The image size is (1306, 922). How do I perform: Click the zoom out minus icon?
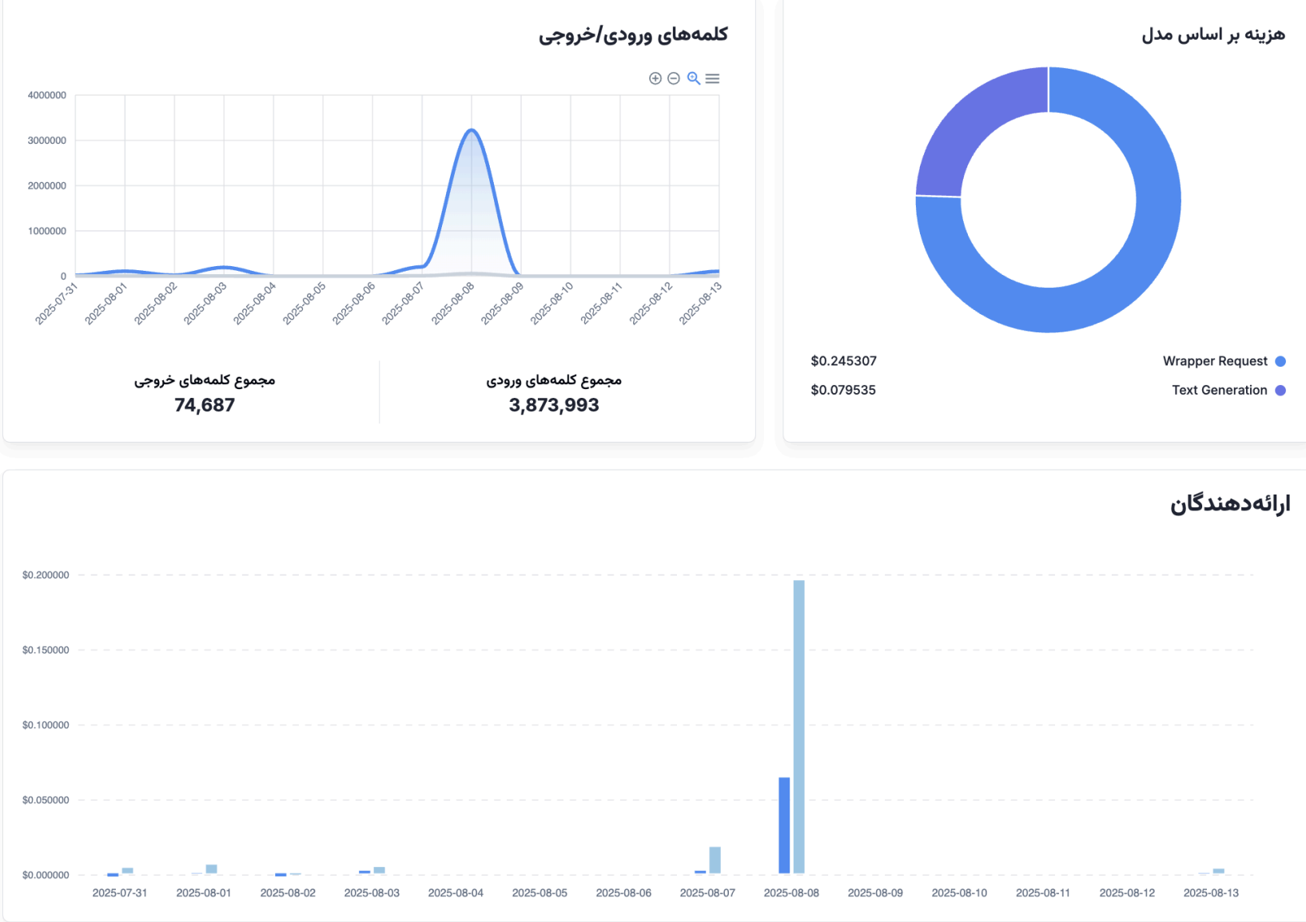(674, 78)
